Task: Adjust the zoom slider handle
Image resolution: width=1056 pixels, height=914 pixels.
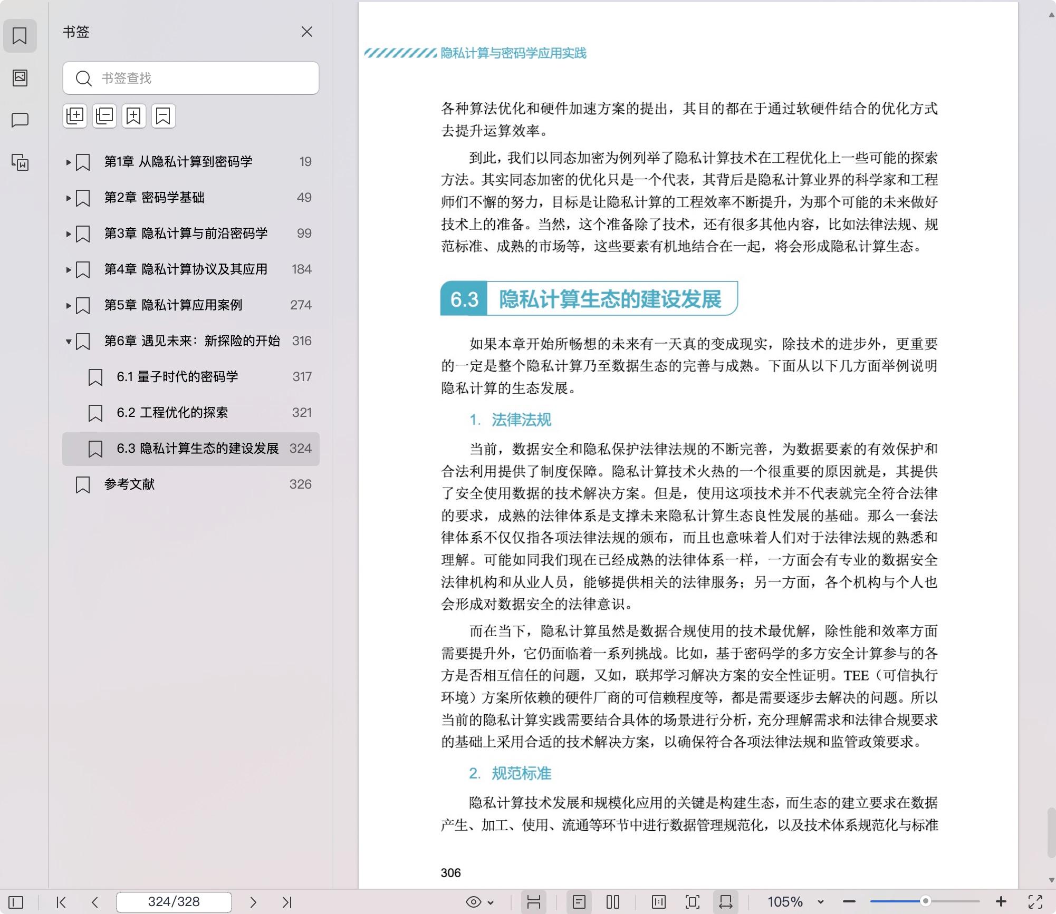Action: tap(925, 901)
